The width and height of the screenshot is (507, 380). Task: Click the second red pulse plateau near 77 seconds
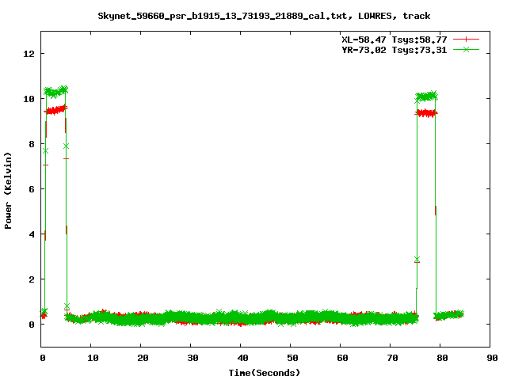click(x=426, y=113)
